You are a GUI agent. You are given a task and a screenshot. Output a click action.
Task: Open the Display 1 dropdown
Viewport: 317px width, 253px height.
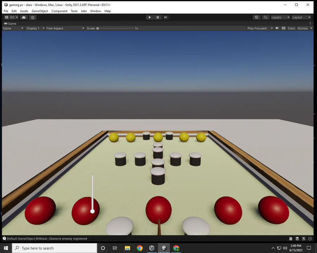tap(35, 28)
